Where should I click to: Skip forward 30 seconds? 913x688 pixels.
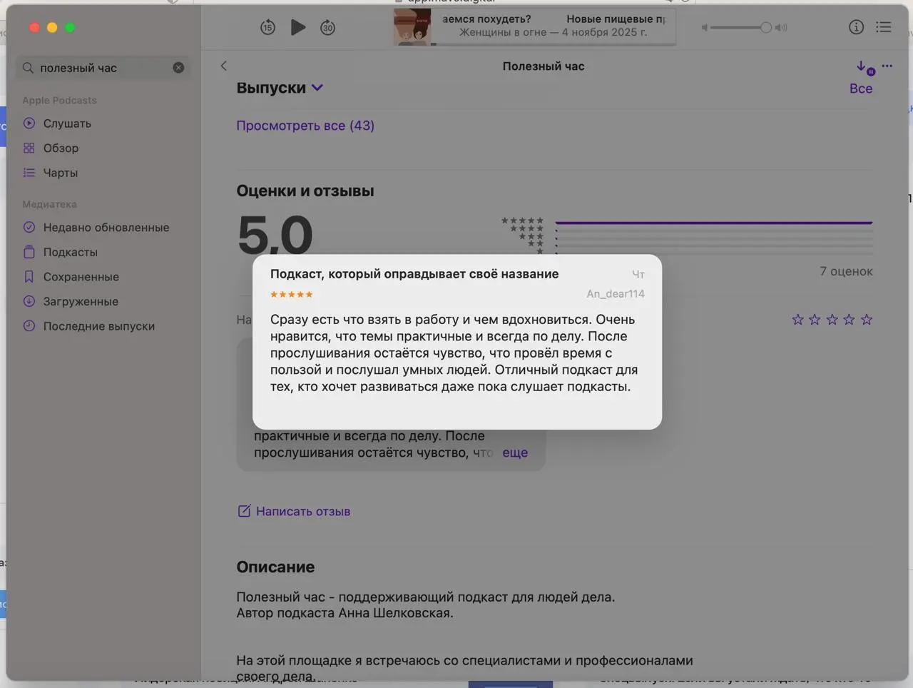pyautogui.click(x=327, y=28)
